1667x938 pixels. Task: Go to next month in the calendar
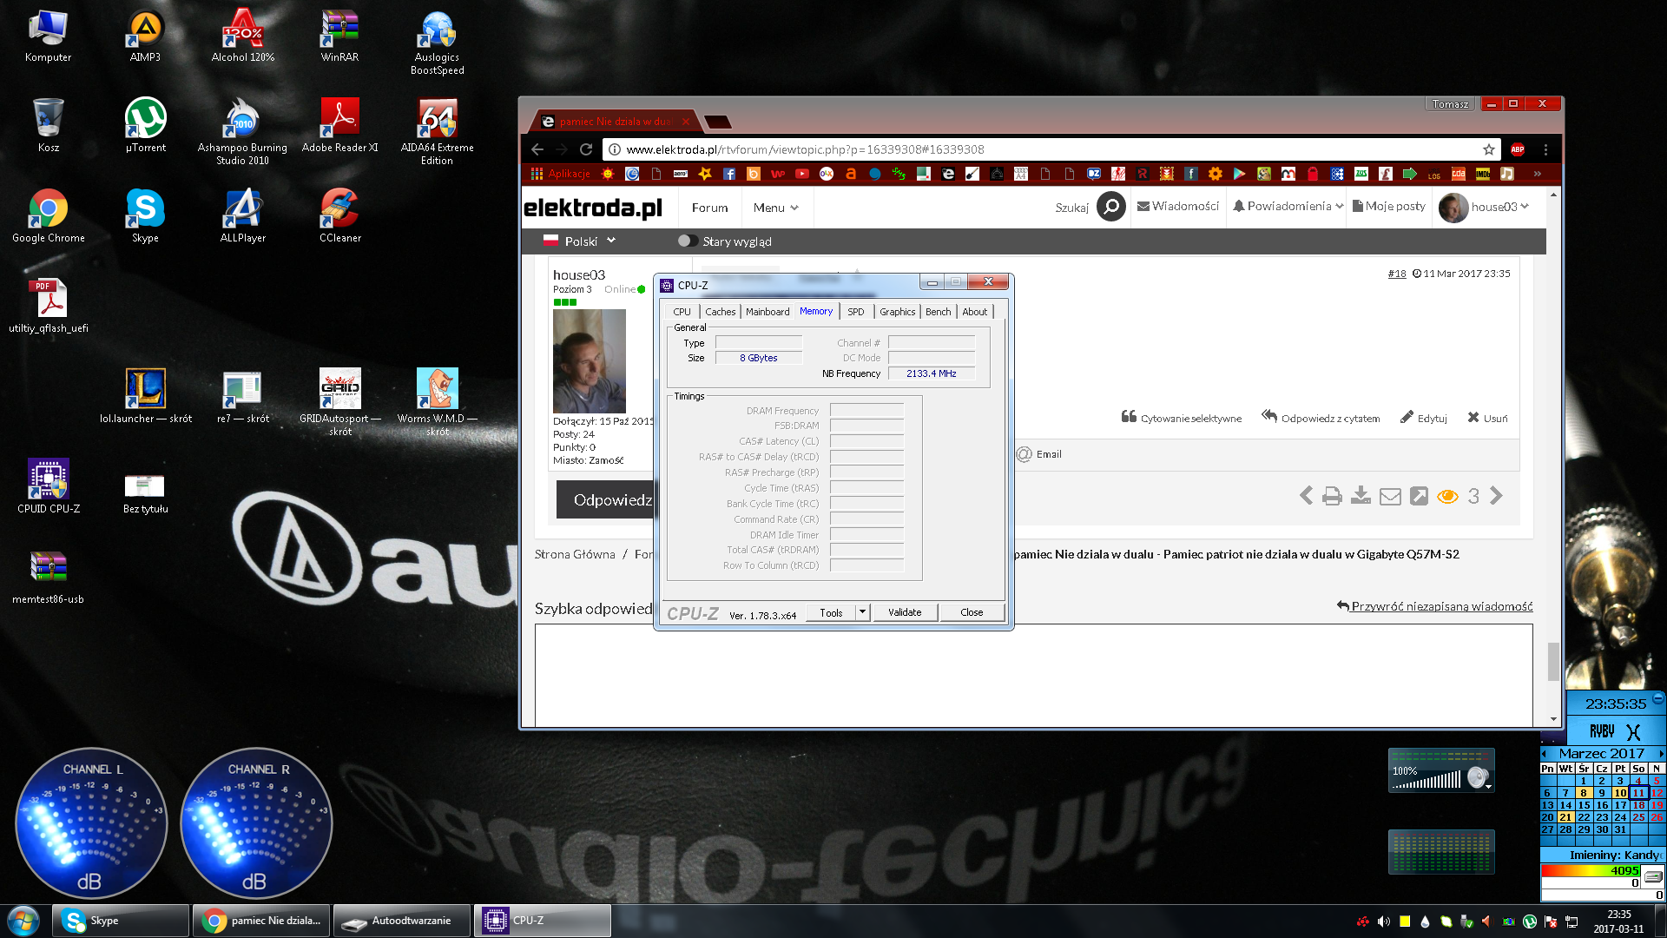click(x=1661, y=754)
